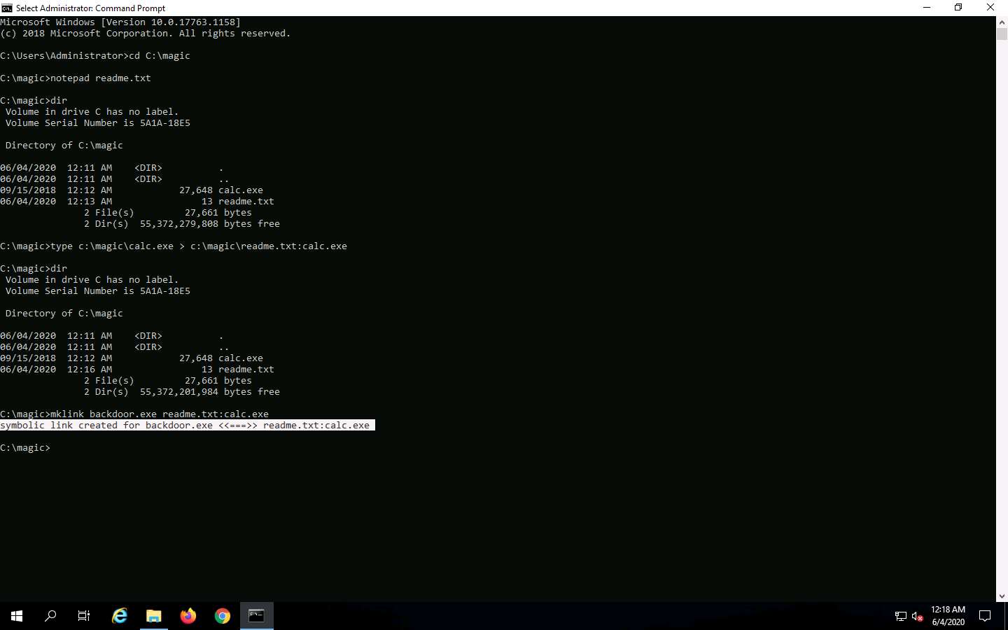Click the Windows version line at top
The width and height of the screenshot is (1008, 630).
120,22
